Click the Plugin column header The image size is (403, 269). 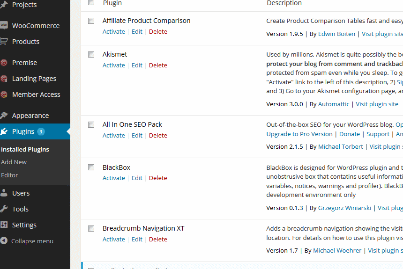click(x=112, y=3)
